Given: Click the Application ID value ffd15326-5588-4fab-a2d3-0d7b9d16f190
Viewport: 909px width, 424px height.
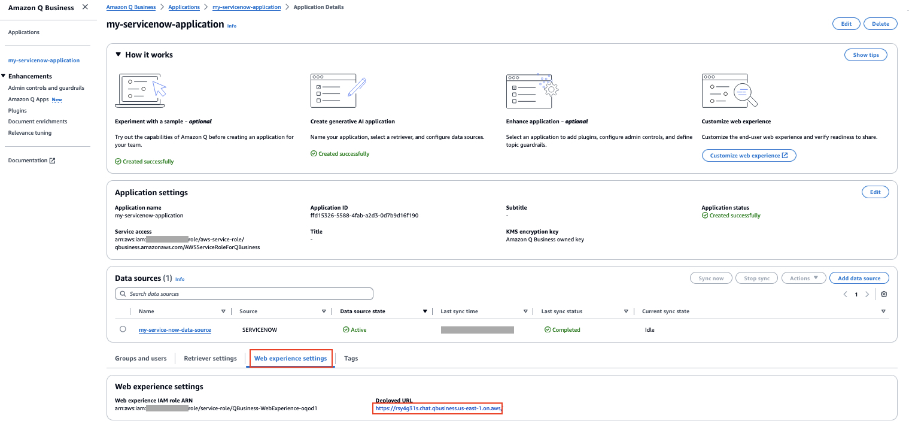Looking at the screenshot, I should tap(364, 216).
